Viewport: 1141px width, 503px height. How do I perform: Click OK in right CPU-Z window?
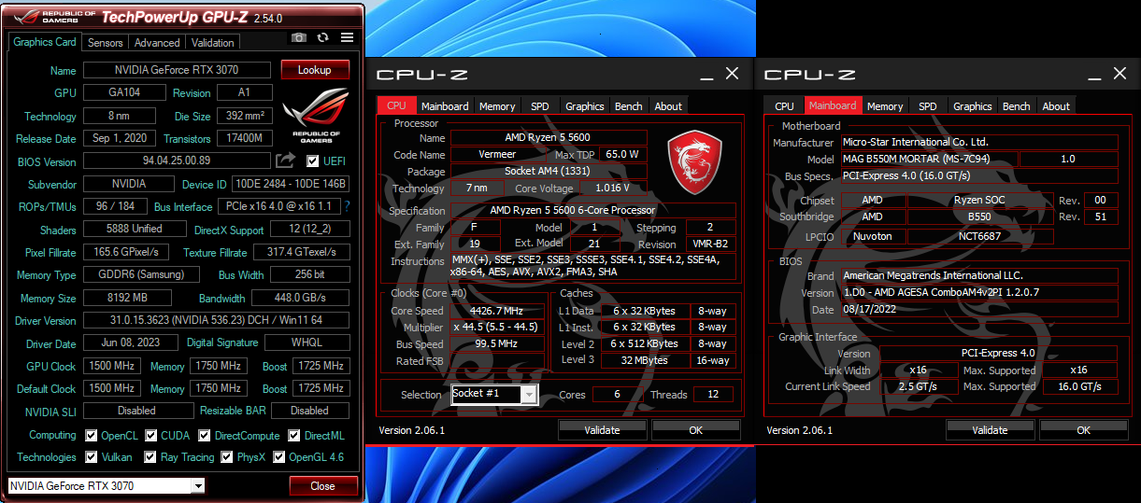[1083, 430]
